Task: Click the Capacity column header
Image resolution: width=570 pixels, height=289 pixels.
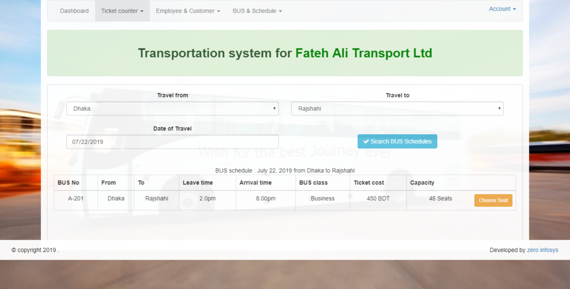Action: coord(422,182)
